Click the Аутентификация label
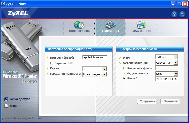The width and height of the screenshot is (189, 123). point(136,63)
